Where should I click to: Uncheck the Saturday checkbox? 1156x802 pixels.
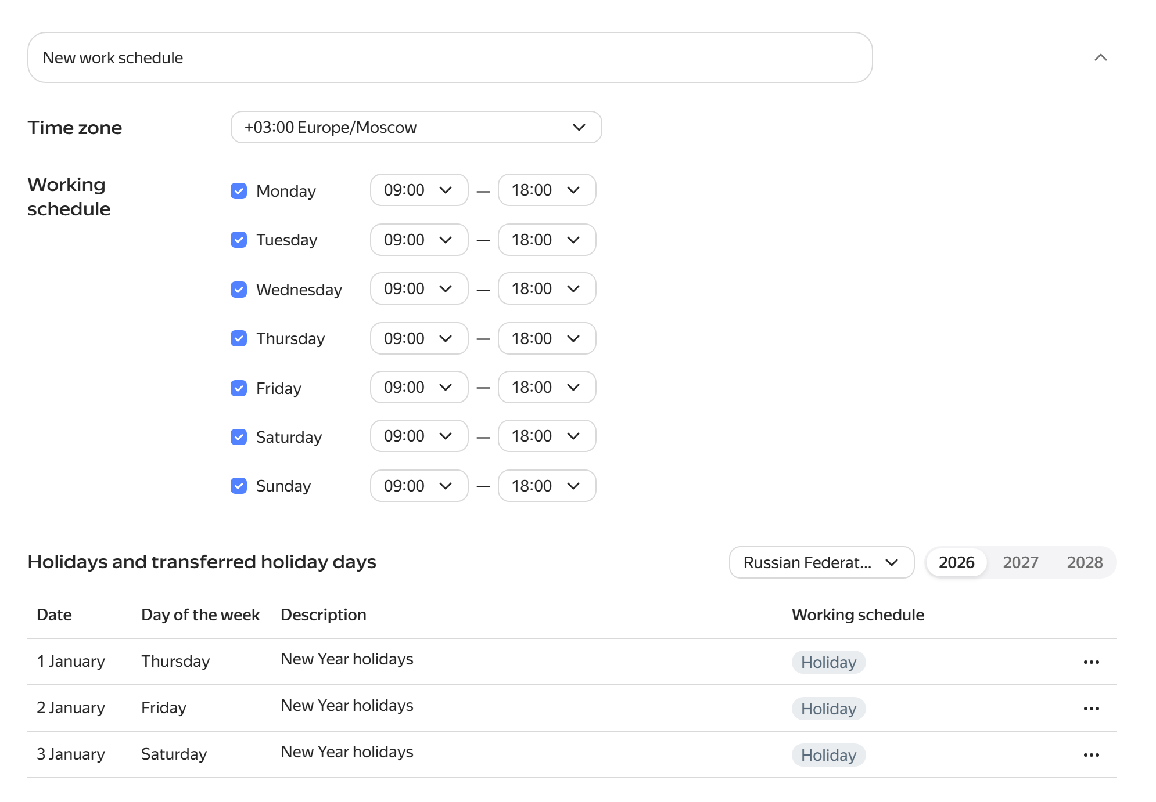point(239,437)
